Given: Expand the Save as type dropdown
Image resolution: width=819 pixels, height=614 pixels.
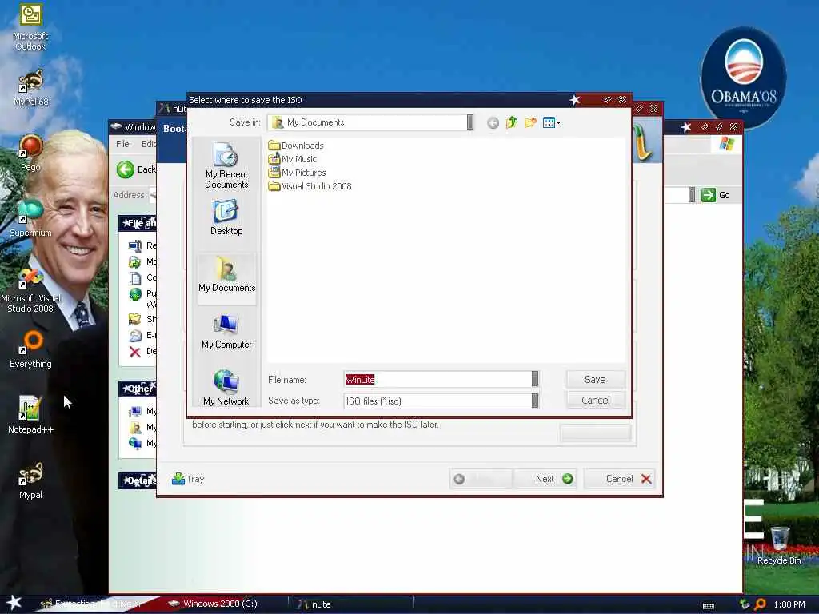Looking at the screenshot, I should pyautogui.click(x=535, y=401).
